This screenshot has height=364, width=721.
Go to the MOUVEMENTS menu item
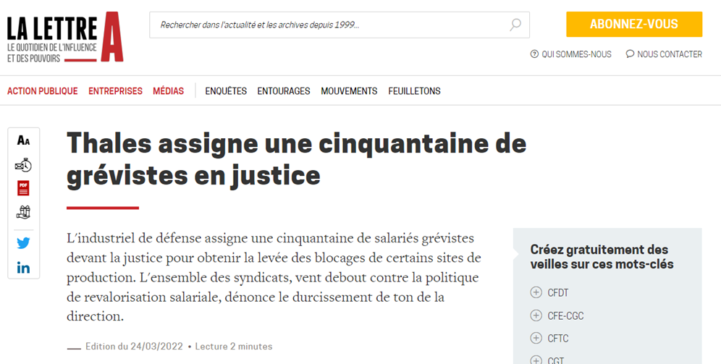tap(349, 91)
